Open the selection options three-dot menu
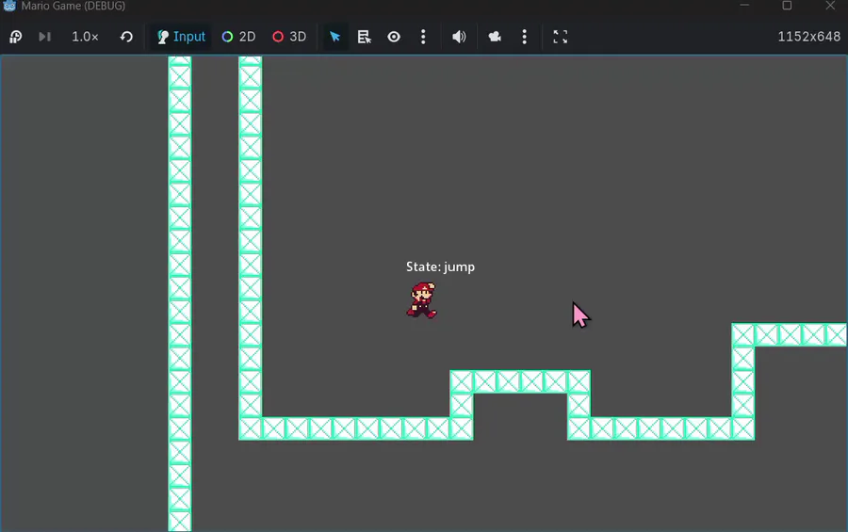This screenshot has width=848, height=532. coord(423,37)
